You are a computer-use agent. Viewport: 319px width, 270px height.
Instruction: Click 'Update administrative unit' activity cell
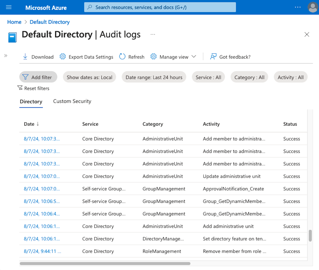coord(232,176)
